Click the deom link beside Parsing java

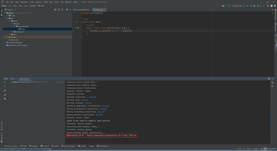click(85, 100)
